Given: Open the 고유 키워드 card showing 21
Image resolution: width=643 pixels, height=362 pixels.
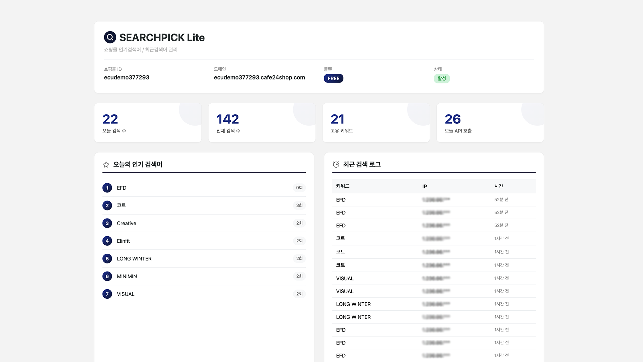Looking at the screenshot, I should pyautogui.click(x=376, y=123).
